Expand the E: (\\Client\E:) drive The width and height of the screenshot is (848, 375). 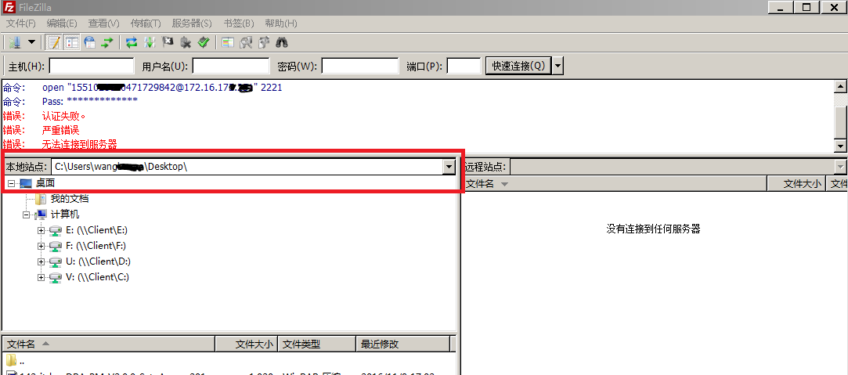(41, 230)
